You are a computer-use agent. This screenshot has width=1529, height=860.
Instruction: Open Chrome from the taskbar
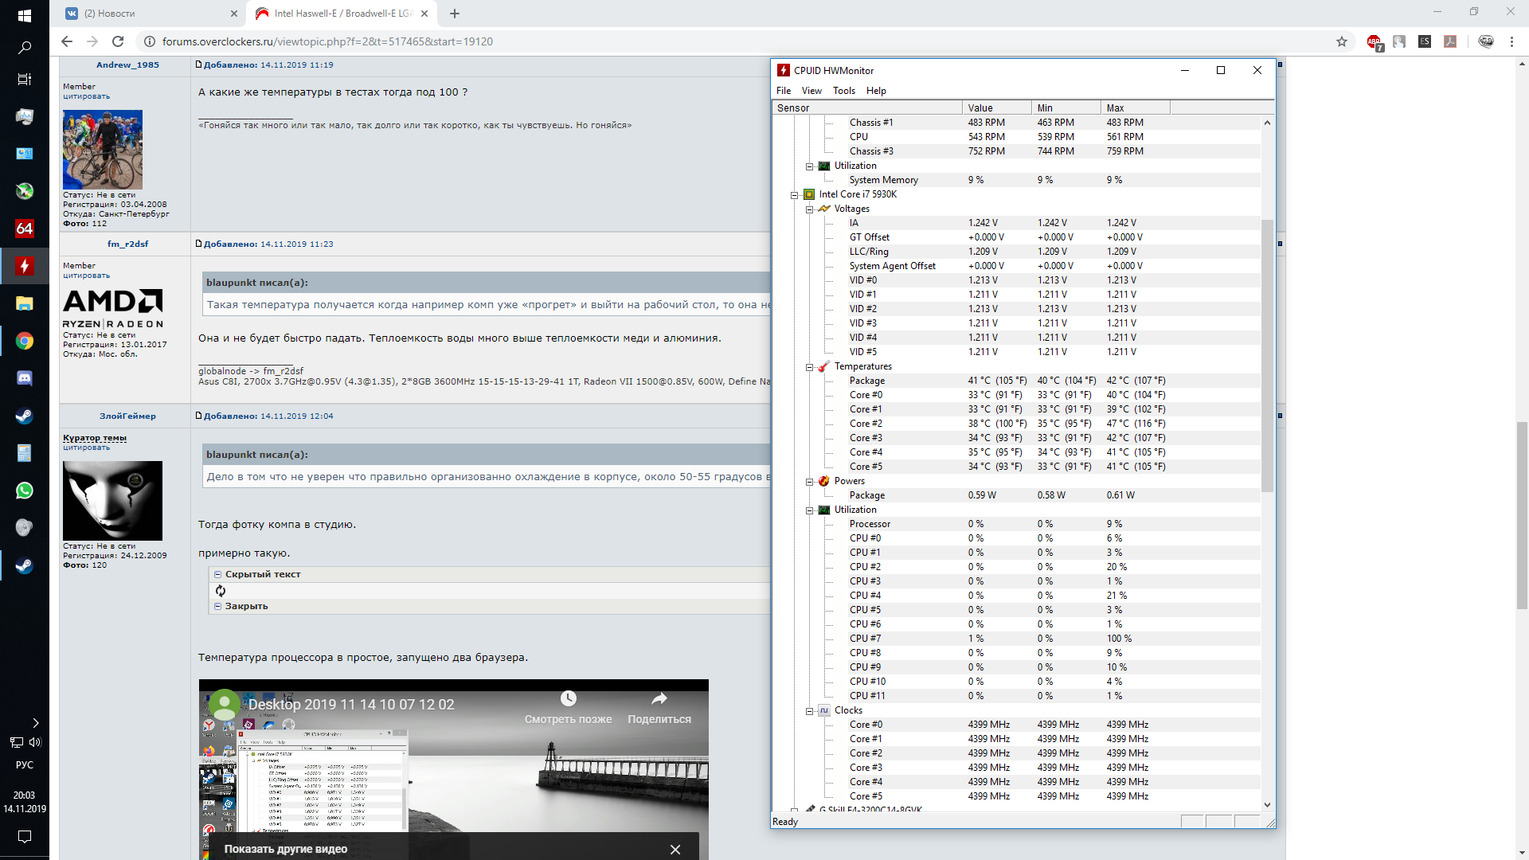[24, 341]
